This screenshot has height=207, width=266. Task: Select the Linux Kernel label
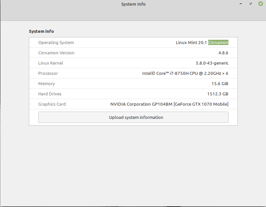click(x=51, y=63)
